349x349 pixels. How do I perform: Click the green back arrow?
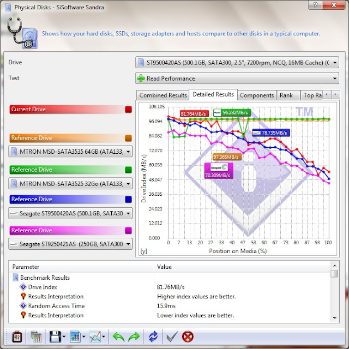pos(118,336)
